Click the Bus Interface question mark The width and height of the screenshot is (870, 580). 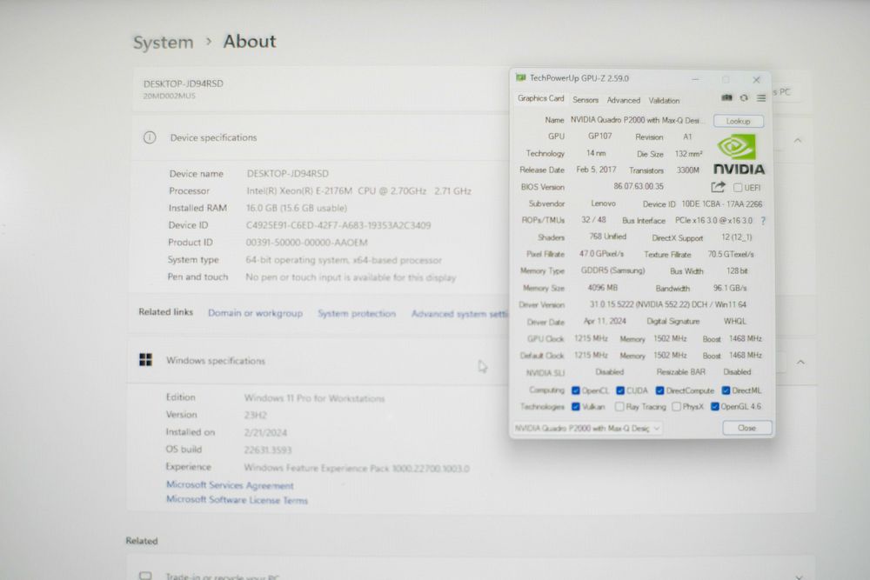(x=764, y=221)
